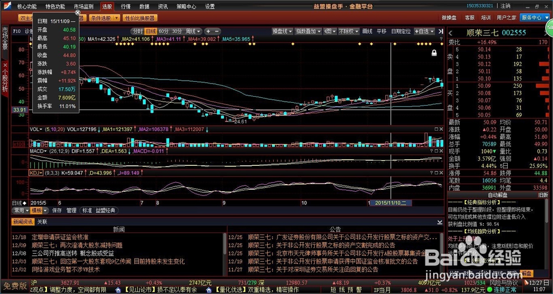Click 管理 to manage templates
The height and width of the screenshot is (294, 553).
click(71, 211)
